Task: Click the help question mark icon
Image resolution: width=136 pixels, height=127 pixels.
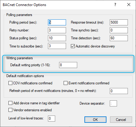Action: tap(115, 5)
